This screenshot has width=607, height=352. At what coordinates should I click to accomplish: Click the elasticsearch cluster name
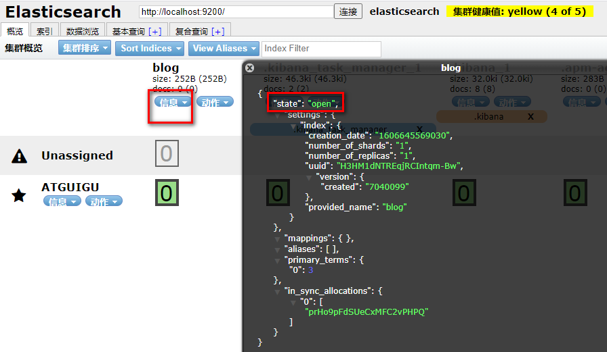[404, 11]
